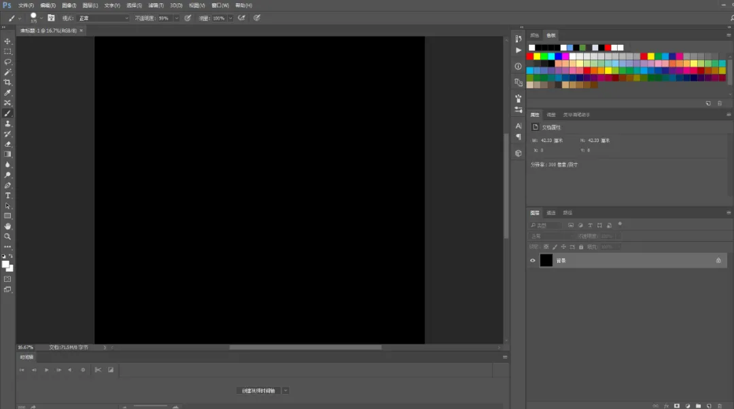Screen dimensions: 734x409
Task: Open the Brush Settings panel icon
Action: pos(518,99)
